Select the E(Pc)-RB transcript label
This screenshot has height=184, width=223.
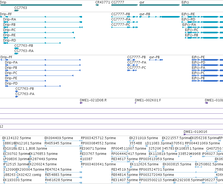pyautogui.click(x=192, y=35)
